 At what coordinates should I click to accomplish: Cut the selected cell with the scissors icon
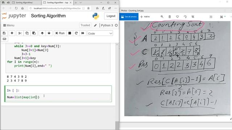point(20,33)
